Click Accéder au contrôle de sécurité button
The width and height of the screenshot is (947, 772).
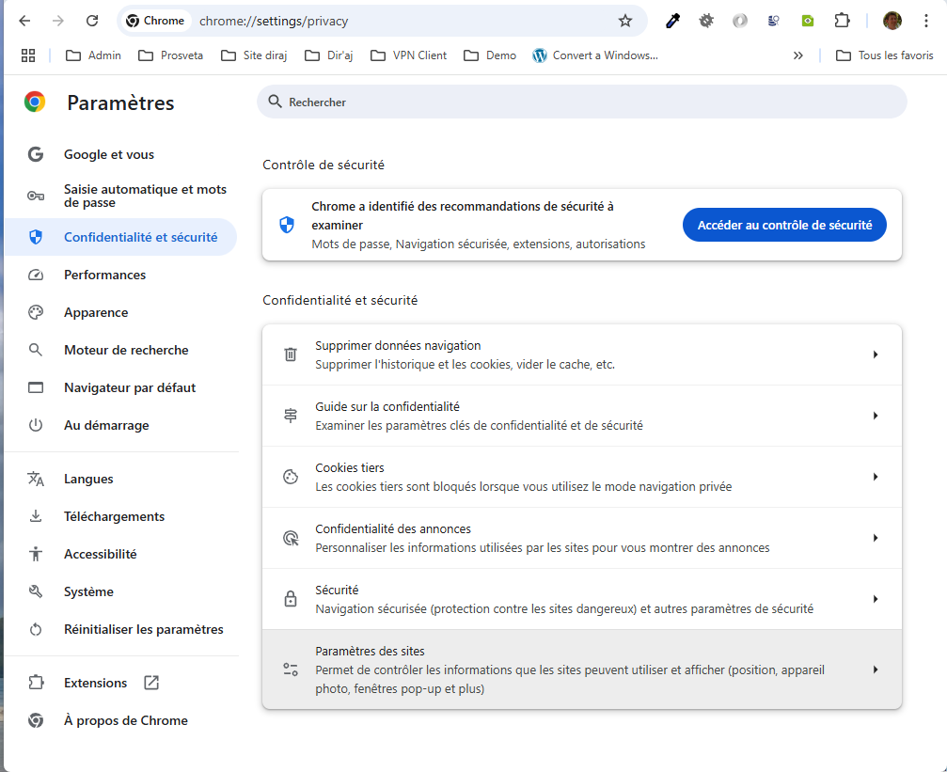pyautogui.click(x=784, y=225)
